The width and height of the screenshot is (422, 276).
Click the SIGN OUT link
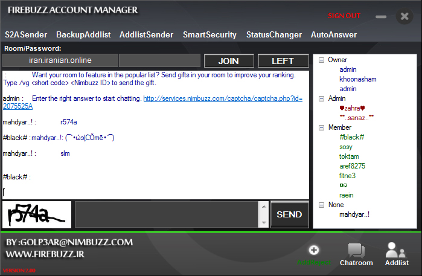coord(344,16)
